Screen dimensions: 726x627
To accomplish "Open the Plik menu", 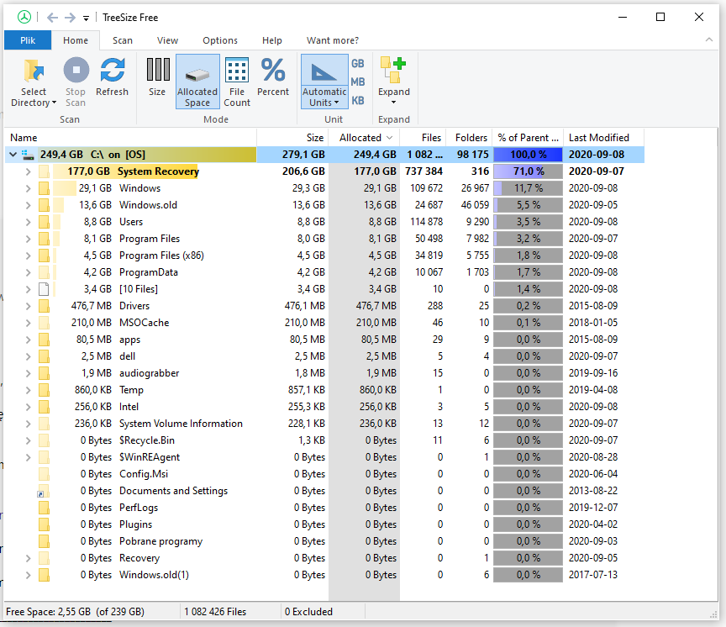I will click(x=28, y=40).
